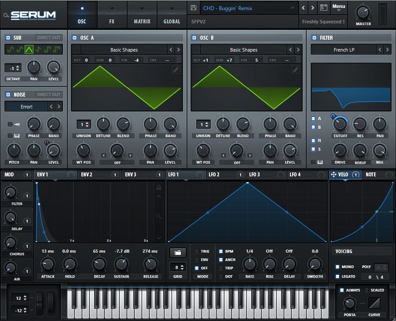The width and height of the screenshot is (396, 321).
Task: Open the Error! noise sample menu
Action: (26, 107)
